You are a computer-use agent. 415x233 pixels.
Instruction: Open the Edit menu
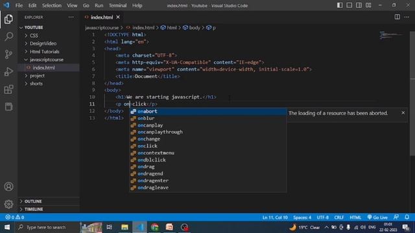coord(32,5)
